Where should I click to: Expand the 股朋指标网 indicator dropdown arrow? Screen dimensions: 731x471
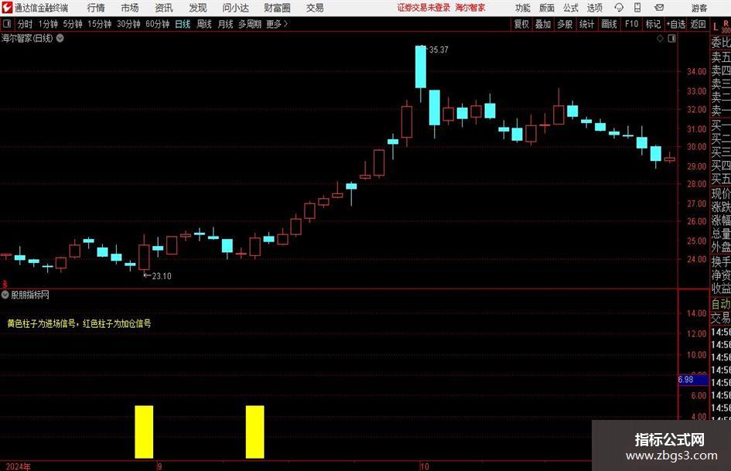coord(5,295)
